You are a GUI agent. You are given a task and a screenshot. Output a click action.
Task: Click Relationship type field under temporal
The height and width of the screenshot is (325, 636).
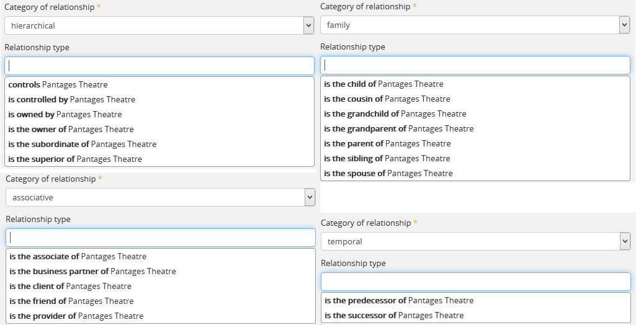click(475, 282)
